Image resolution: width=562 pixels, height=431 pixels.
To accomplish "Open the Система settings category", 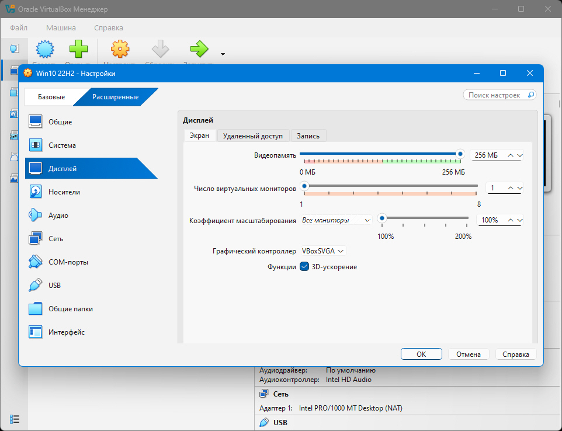I will (x=91, y=145).
